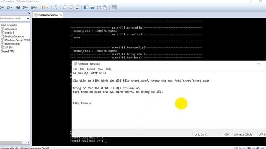Close the library sidebar panel
Image resolution: width=266 pixels, height=149 pixels.
29,13
